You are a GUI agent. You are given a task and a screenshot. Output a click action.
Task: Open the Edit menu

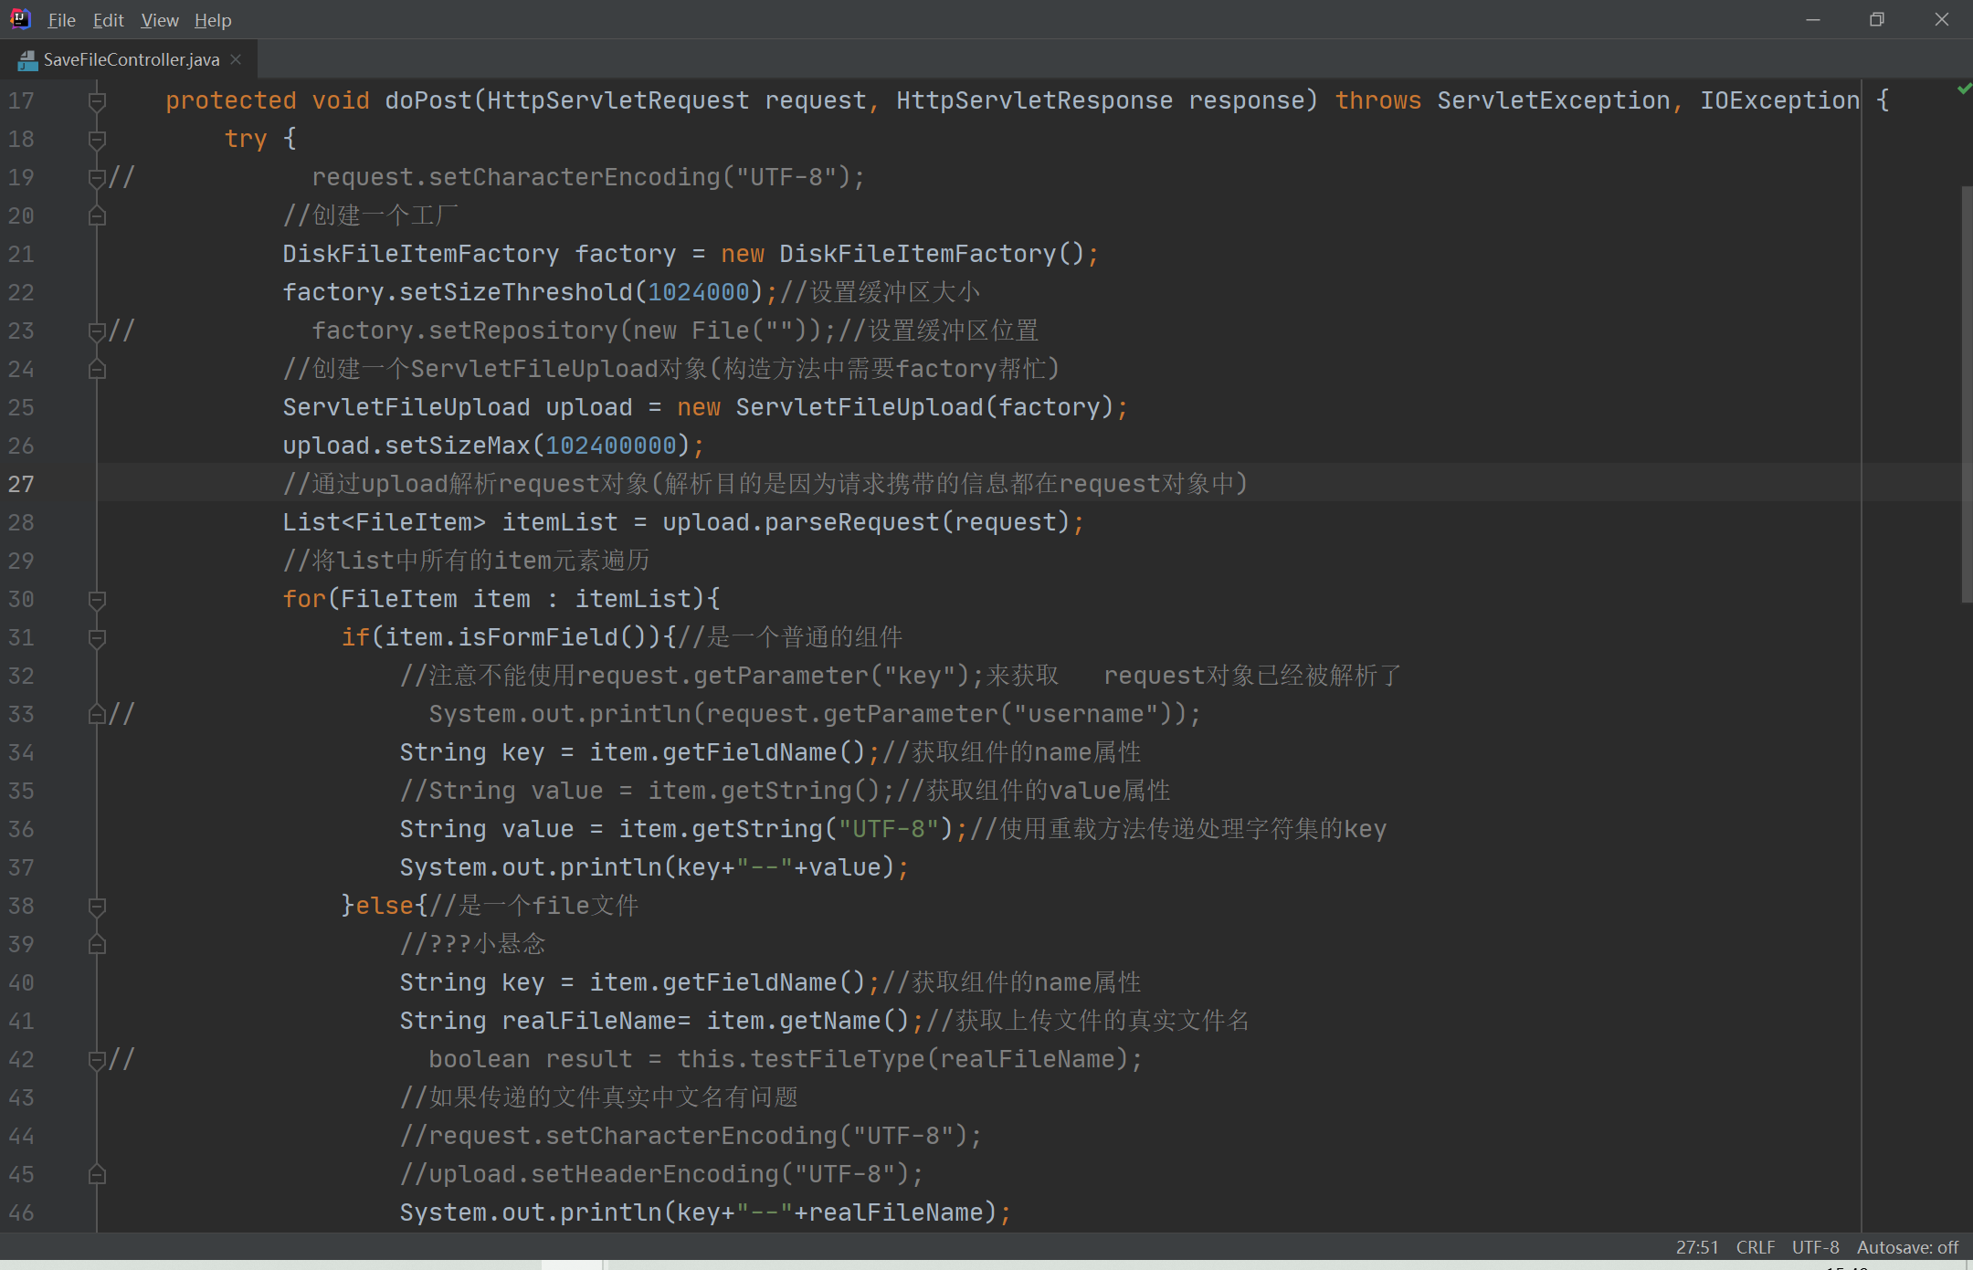pos(108,20)
